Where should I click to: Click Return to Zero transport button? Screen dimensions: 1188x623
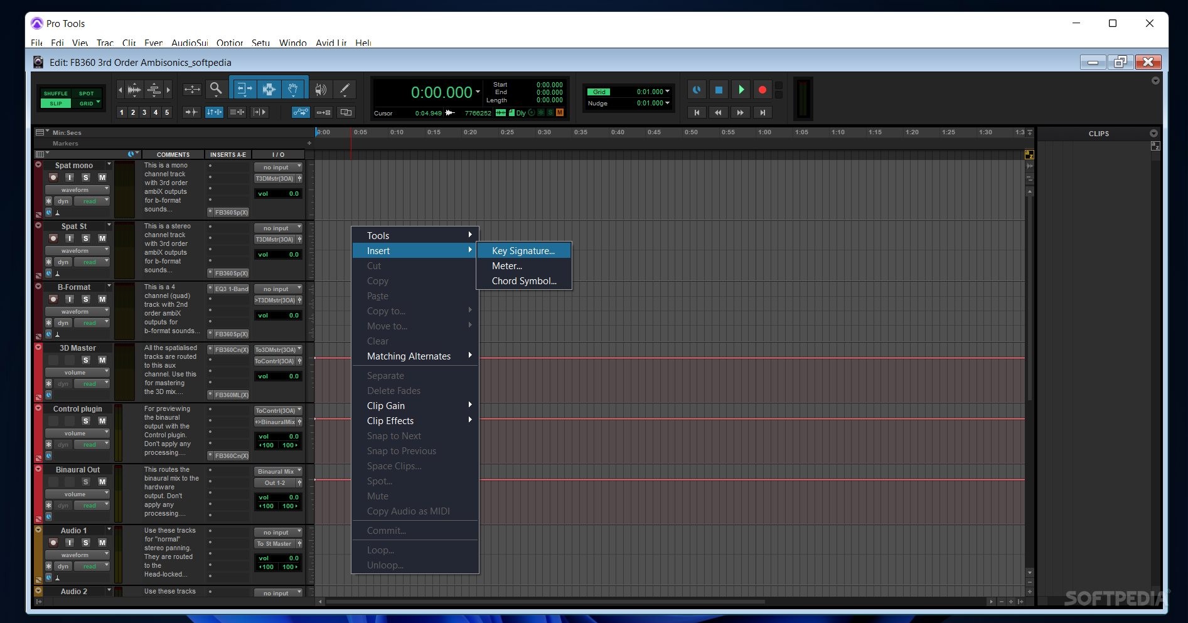(x=697, y=112)
